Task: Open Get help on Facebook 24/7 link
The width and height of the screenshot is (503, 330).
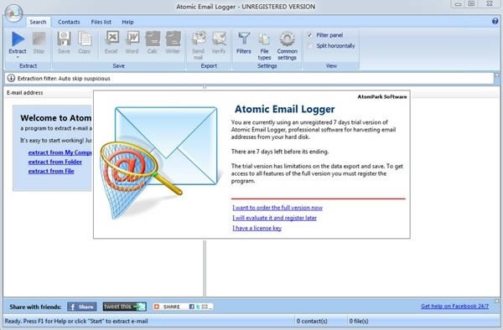Action: point(455,306)
